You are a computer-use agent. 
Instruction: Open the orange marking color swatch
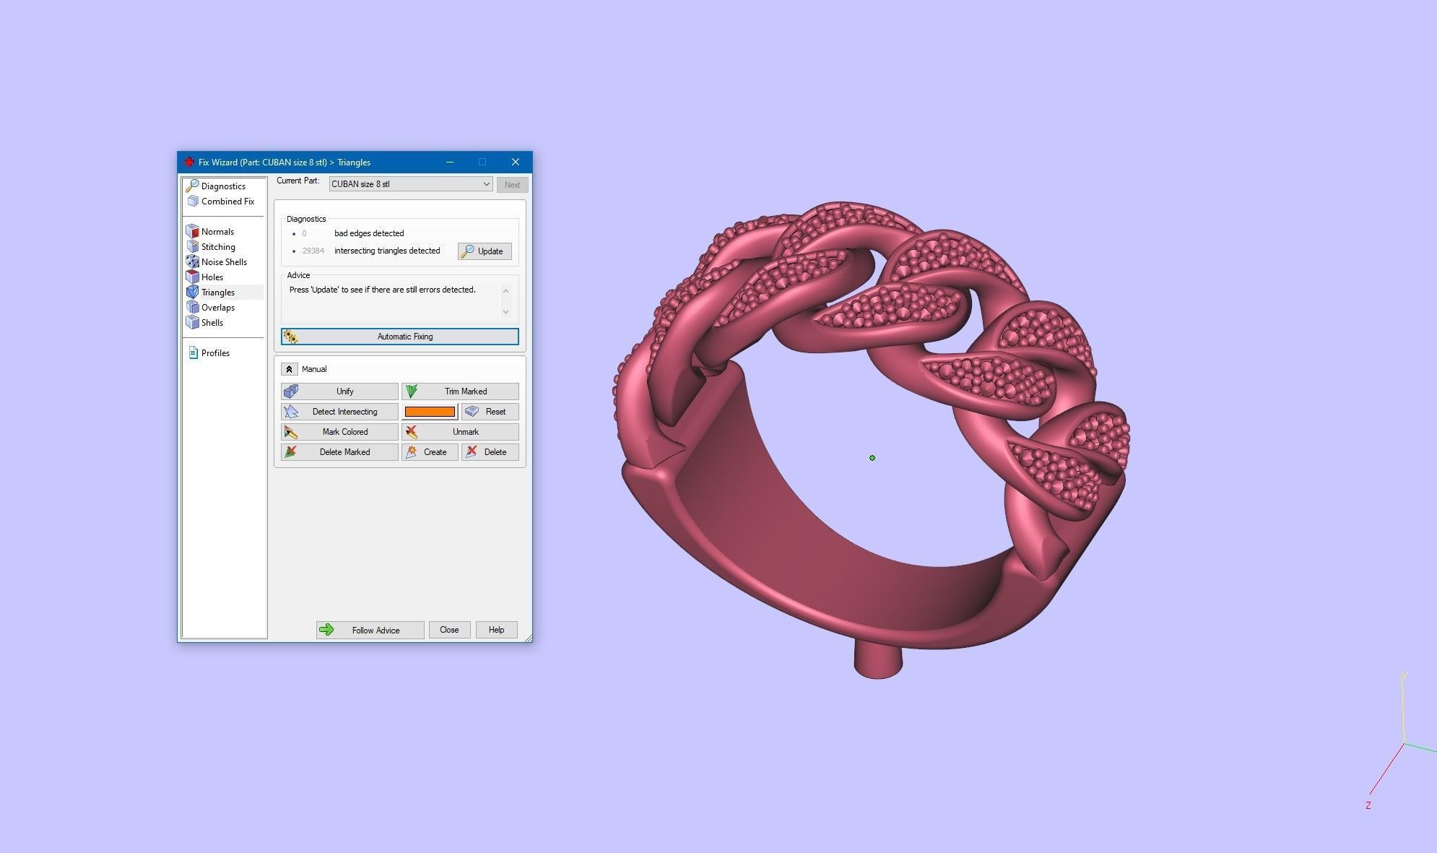(430, 412)
